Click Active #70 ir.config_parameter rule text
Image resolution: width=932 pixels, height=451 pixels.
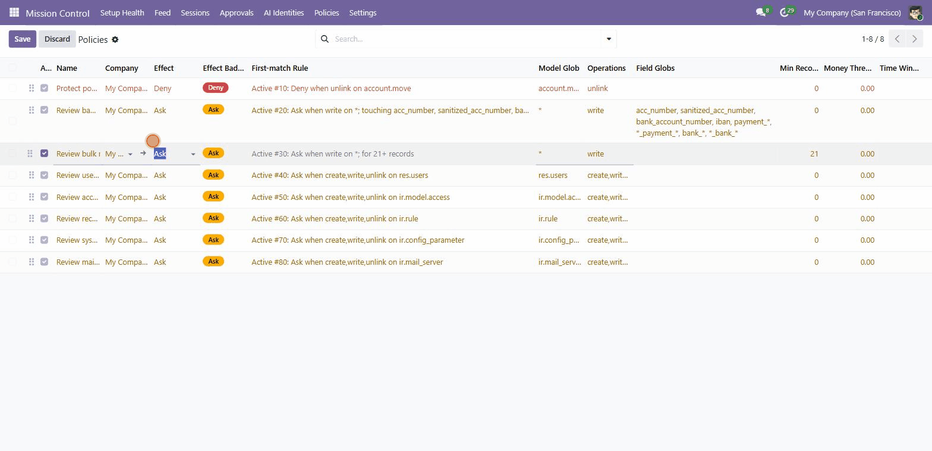click(358, 240)
